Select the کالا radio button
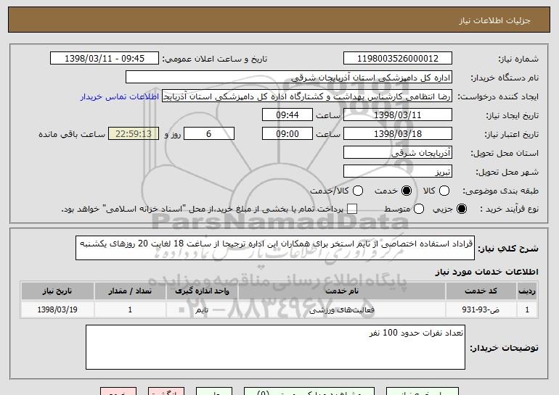This screenshot has height=395, width=559. [444, 191]
